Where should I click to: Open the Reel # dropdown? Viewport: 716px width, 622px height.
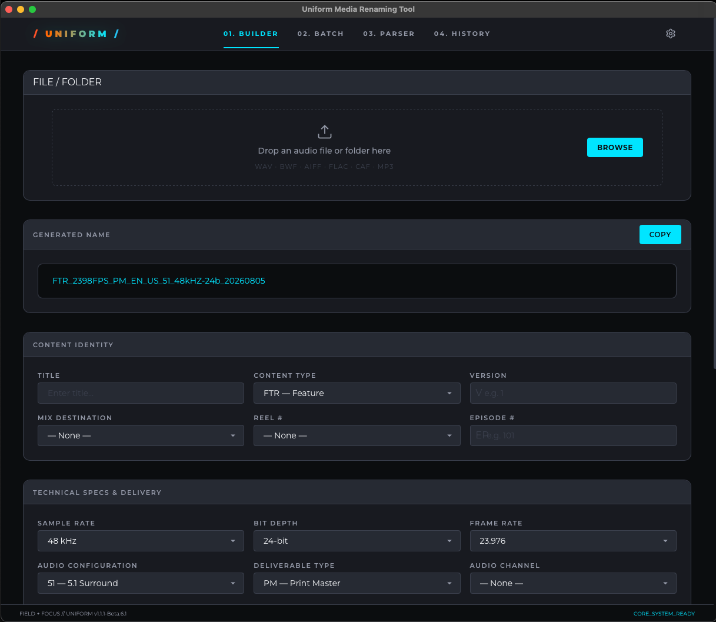click(357, 435)
